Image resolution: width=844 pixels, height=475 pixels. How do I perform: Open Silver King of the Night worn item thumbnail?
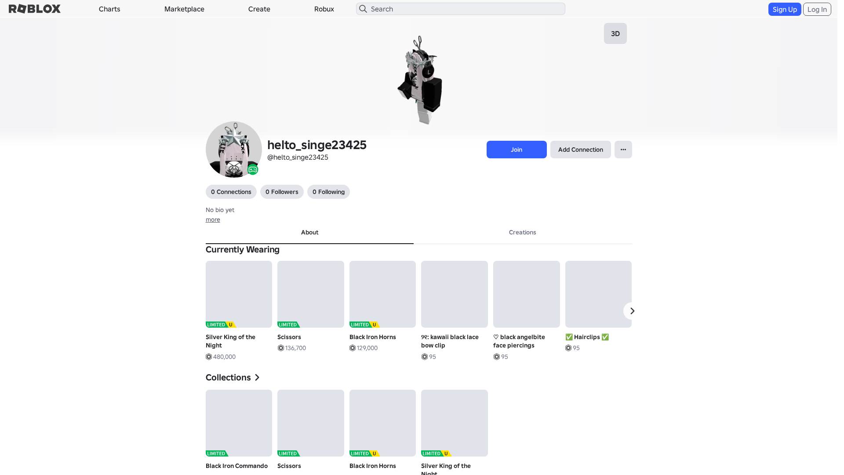(x=239, y=294)
